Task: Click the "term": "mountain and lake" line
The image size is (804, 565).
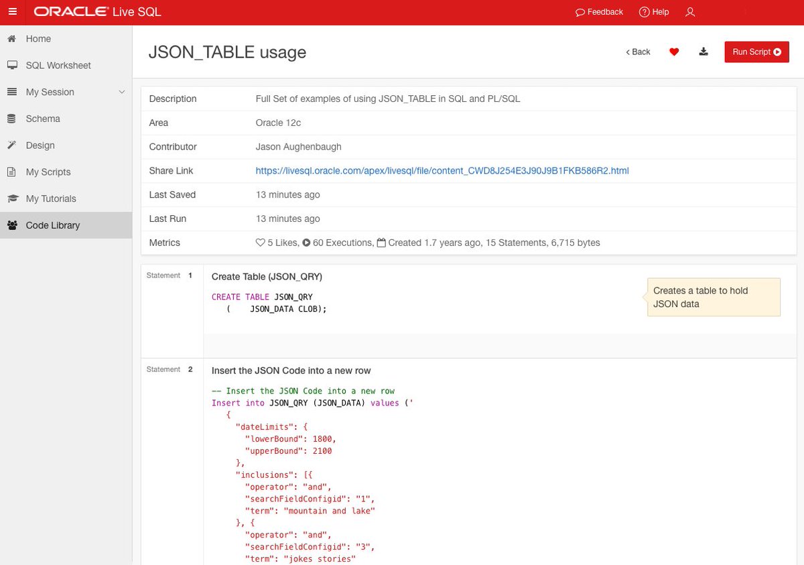Action: pos(310,511)
